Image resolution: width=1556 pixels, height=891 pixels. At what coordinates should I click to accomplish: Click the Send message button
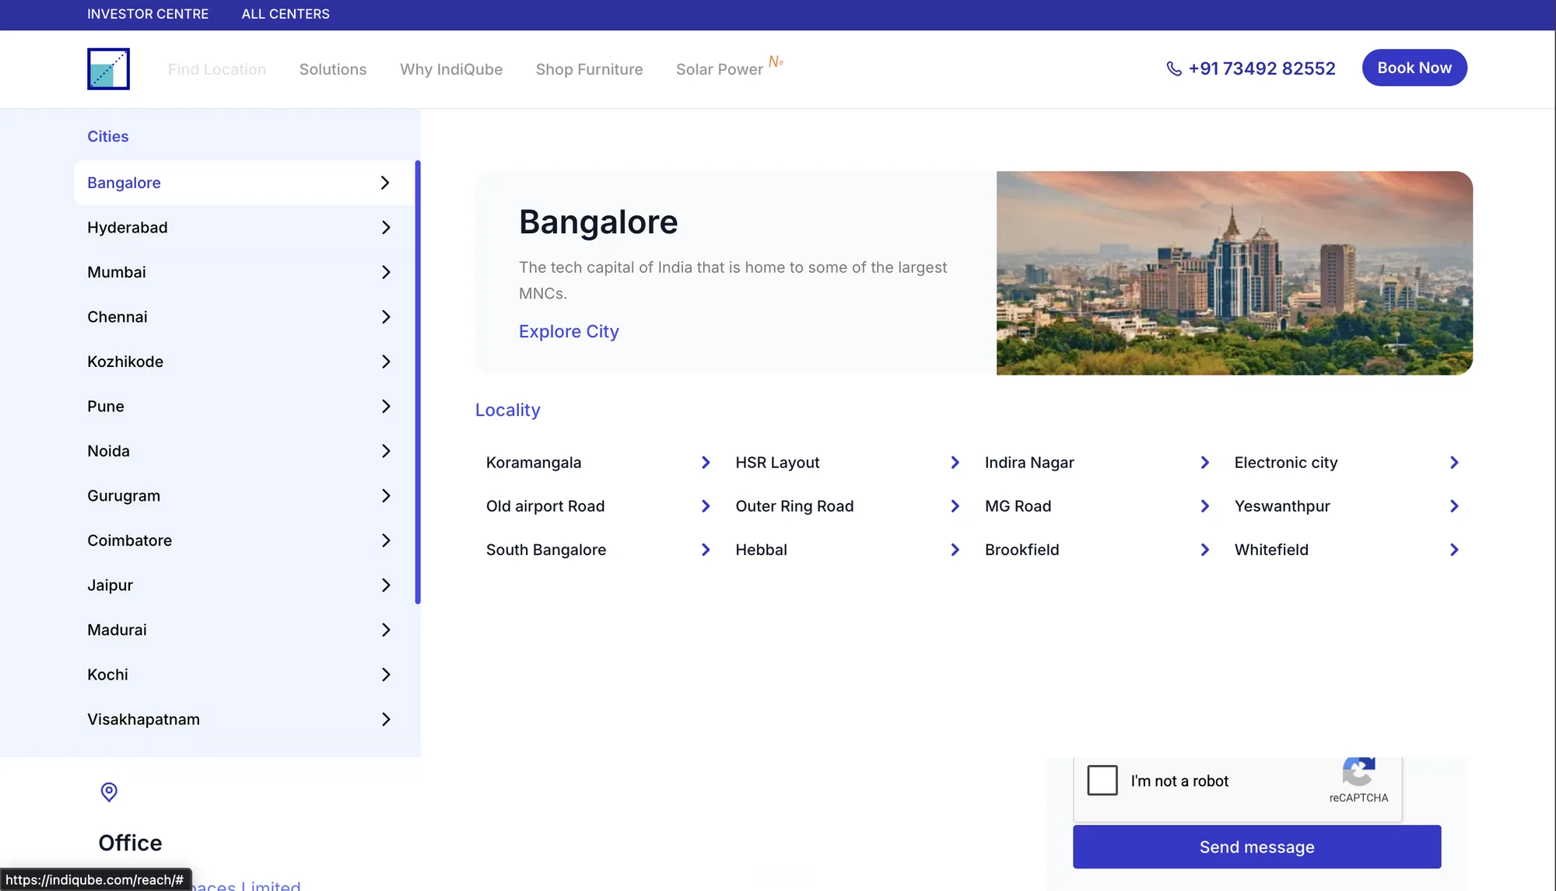click(x=1256, y=847)
